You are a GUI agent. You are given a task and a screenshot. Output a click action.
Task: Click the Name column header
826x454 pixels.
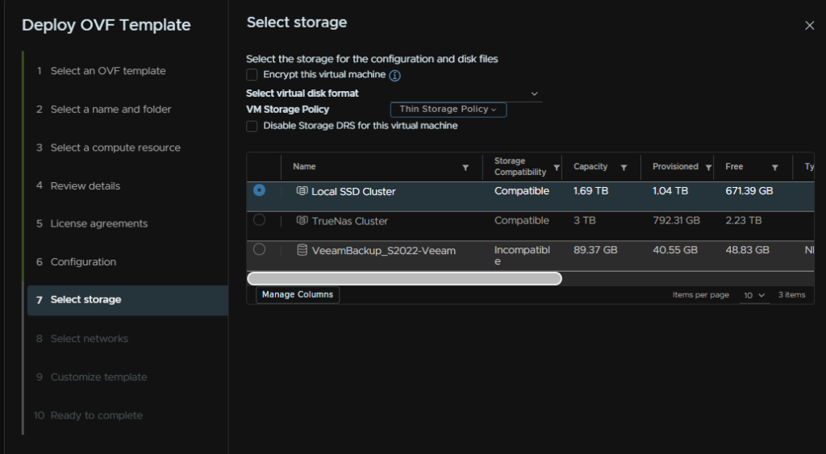[304, 166]
